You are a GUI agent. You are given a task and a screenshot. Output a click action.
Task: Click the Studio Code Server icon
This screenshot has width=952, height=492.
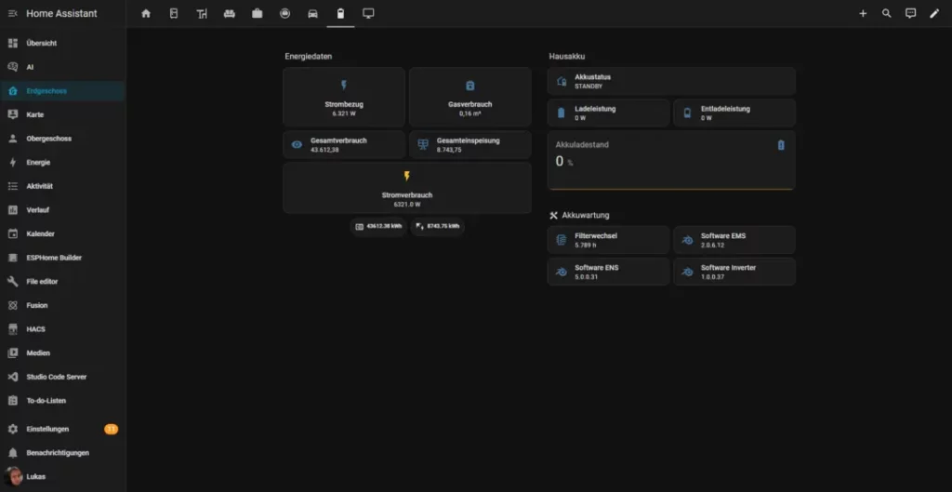pos(13,377)
